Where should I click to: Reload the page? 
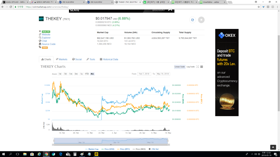(x=11, y=7)
